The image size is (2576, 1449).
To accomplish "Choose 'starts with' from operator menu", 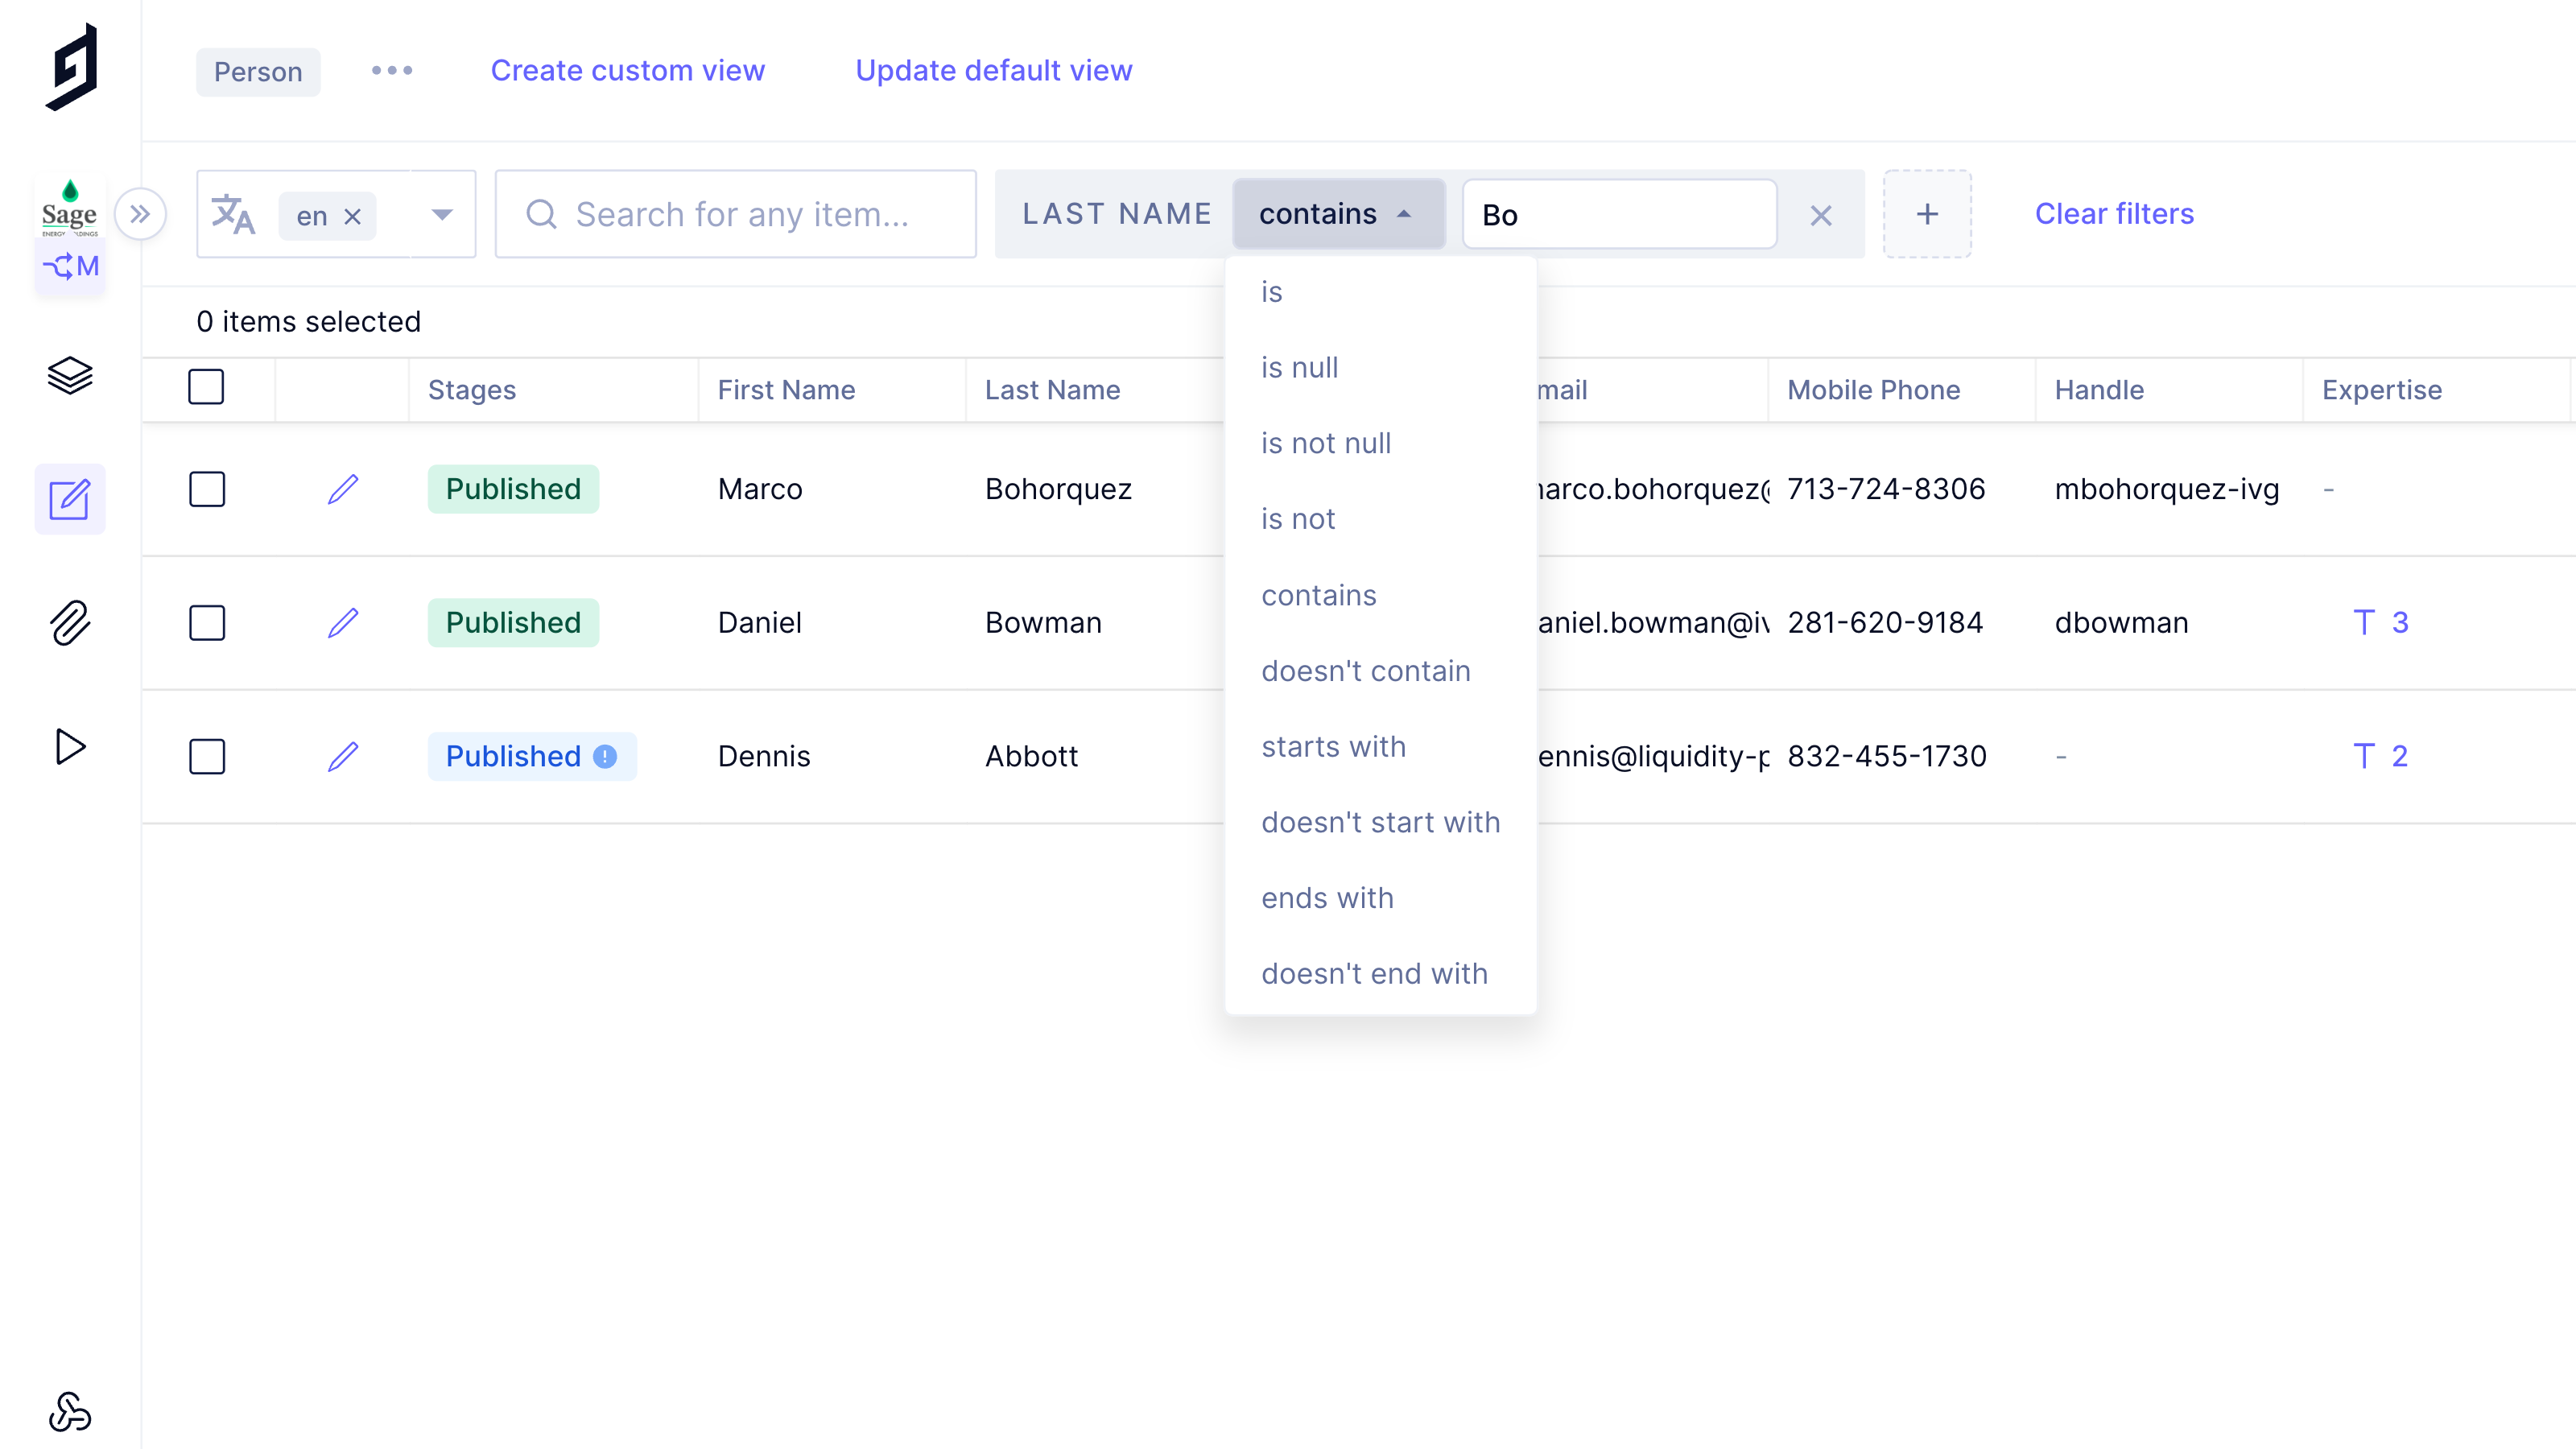I will pos(1333,746).
